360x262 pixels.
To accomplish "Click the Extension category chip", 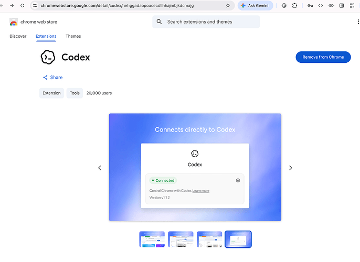I will [51, 93].
